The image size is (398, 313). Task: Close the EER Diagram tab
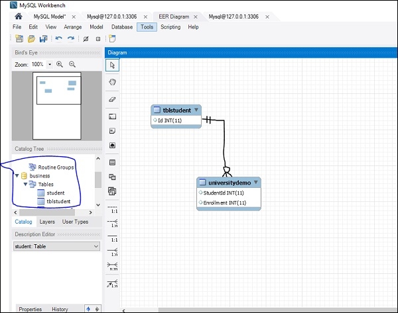196,17
